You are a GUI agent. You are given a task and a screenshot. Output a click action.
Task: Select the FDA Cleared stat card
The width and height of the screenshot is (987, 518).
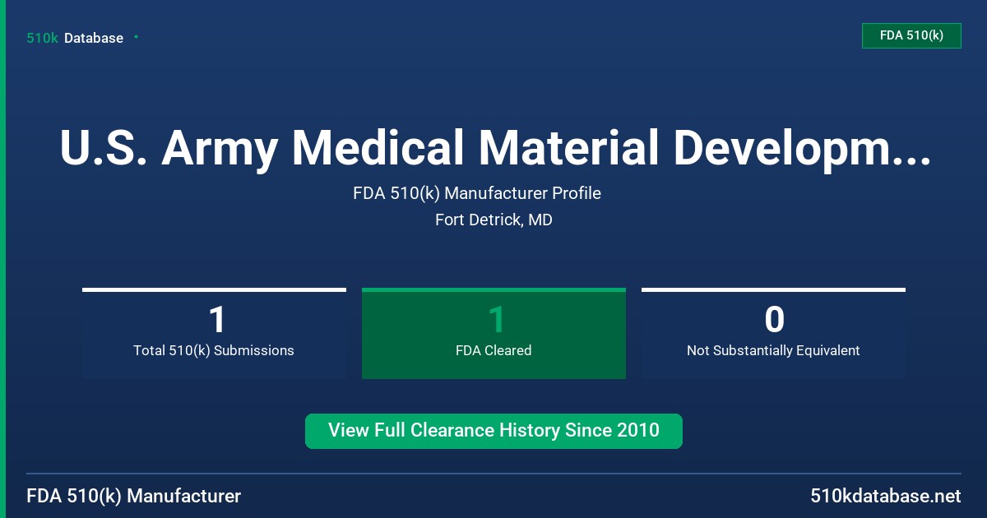[x=493, y=333]
